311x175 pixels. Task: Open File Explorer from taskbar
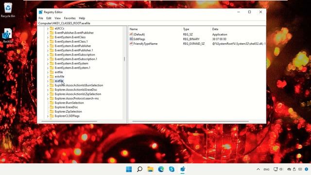pyautogui.click(x=150, y=169)
